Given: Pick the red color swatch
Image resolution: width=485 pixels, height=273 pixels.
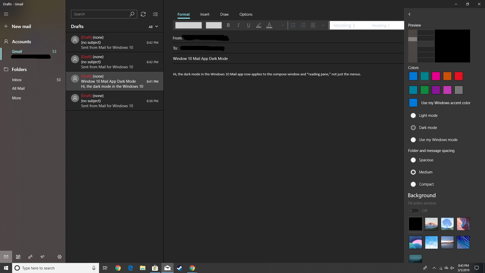Looking at the screenshot, I should click(459, 76).
